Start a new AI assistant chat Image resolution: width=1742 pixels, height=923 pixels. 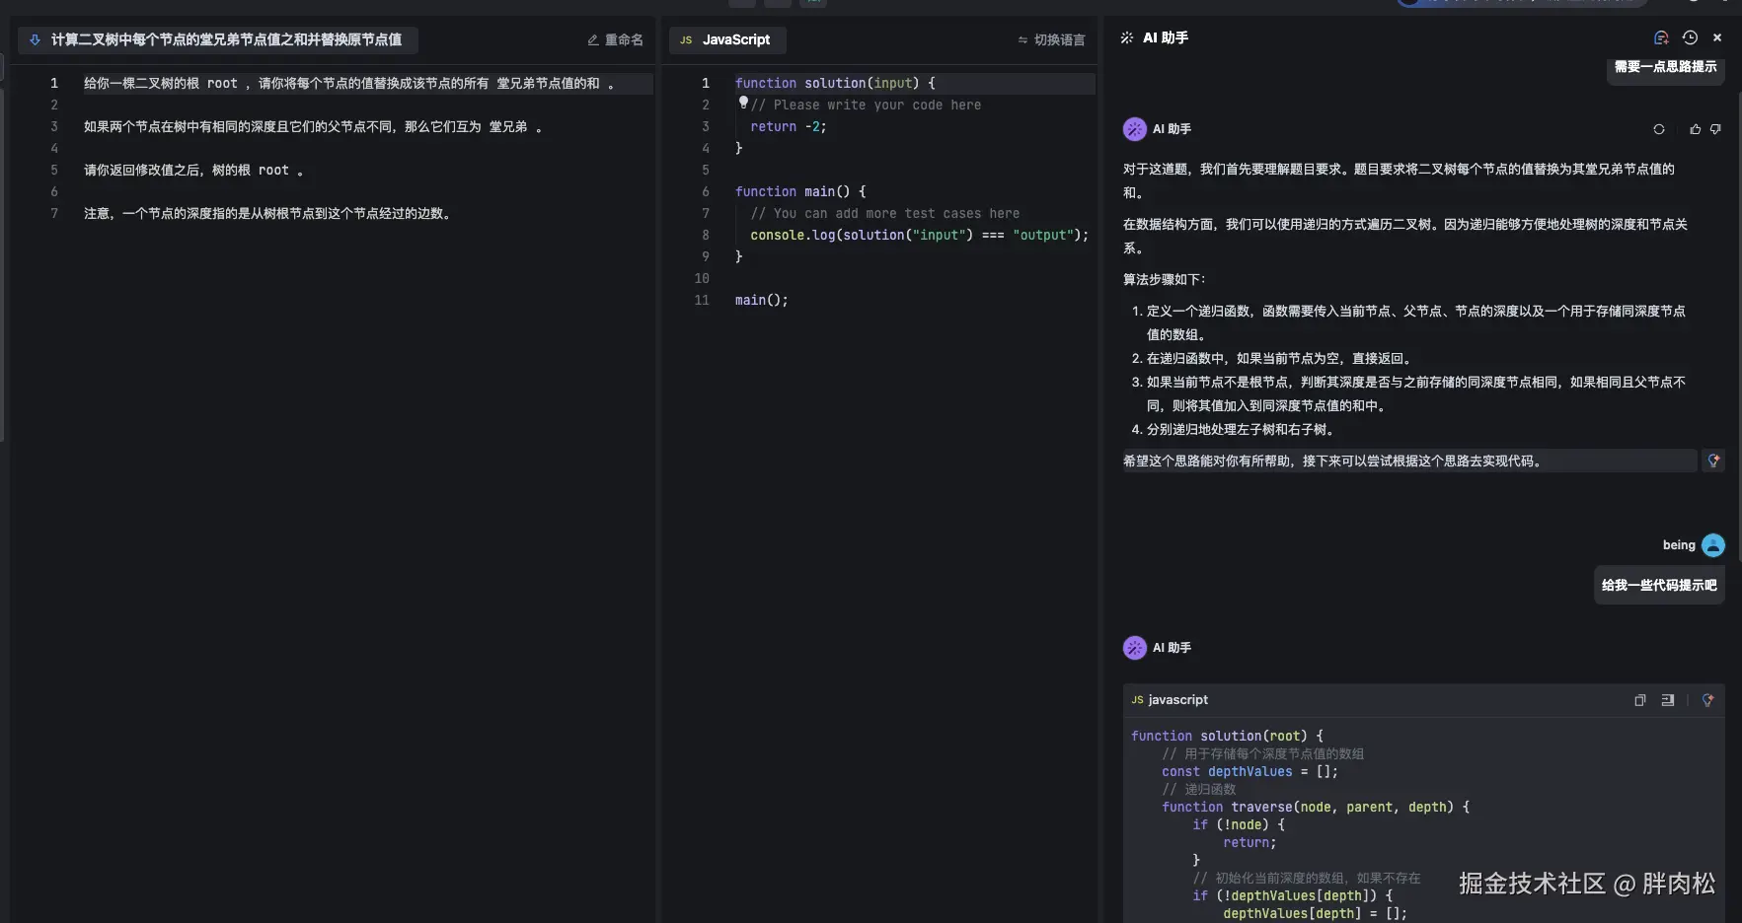coord(1661,37)
